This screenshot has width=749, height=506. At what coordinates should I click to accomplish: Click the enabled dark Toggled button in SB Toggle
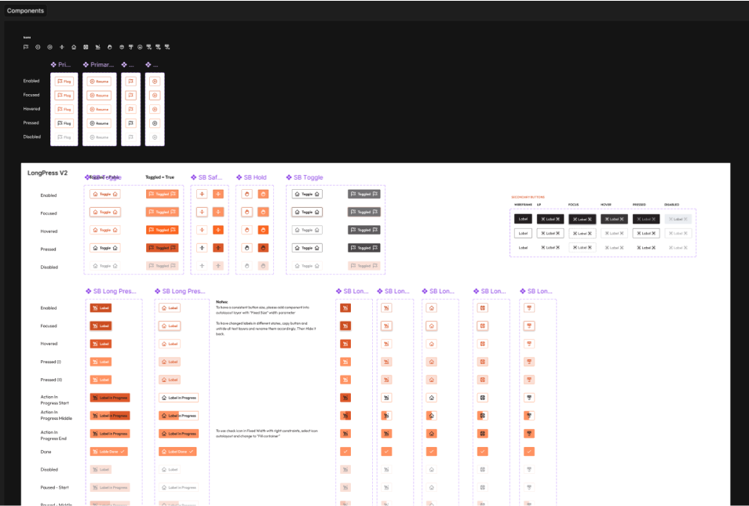(364, 194)
